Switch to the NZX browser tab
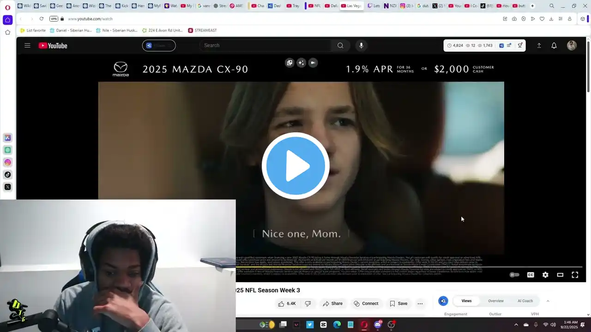591x332 pixels. point(390,6)
